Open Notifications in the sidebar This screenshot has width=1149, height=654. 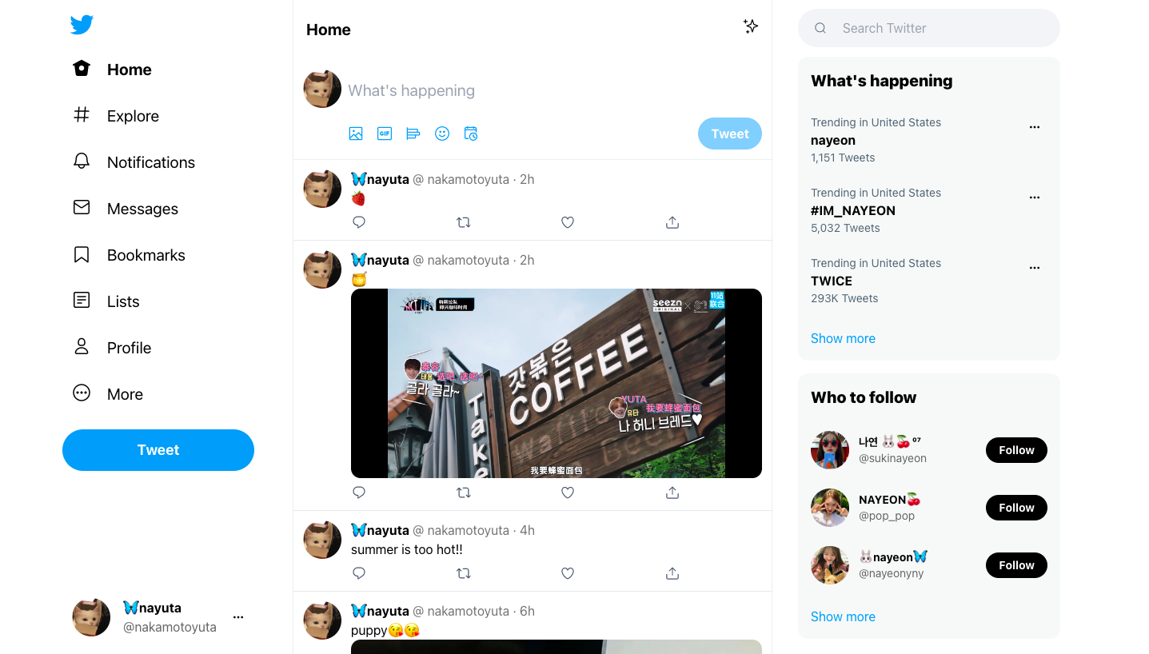(134, 162)
